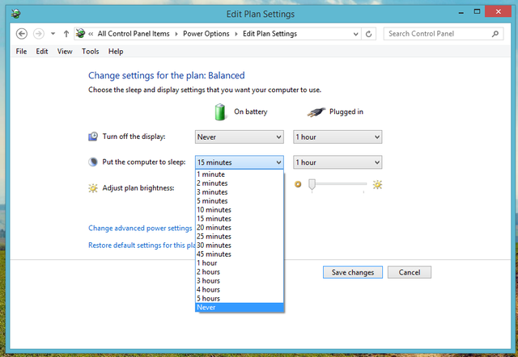Click the low brightness sun icon

[x=298, y=184]
